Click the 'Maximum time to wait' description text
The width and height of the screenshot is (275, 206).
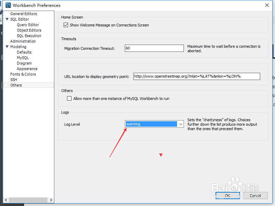click(x=224, y=48)
